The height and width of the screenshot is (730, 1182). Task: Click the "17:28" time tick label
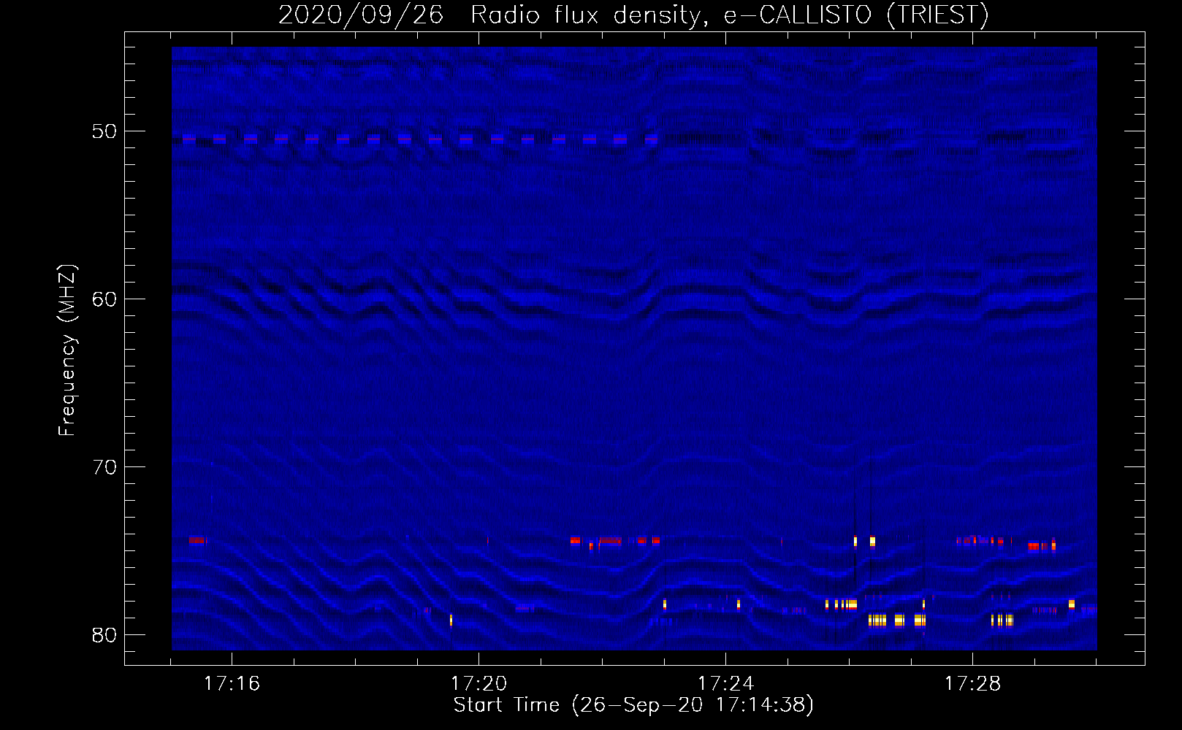(972, 684)
